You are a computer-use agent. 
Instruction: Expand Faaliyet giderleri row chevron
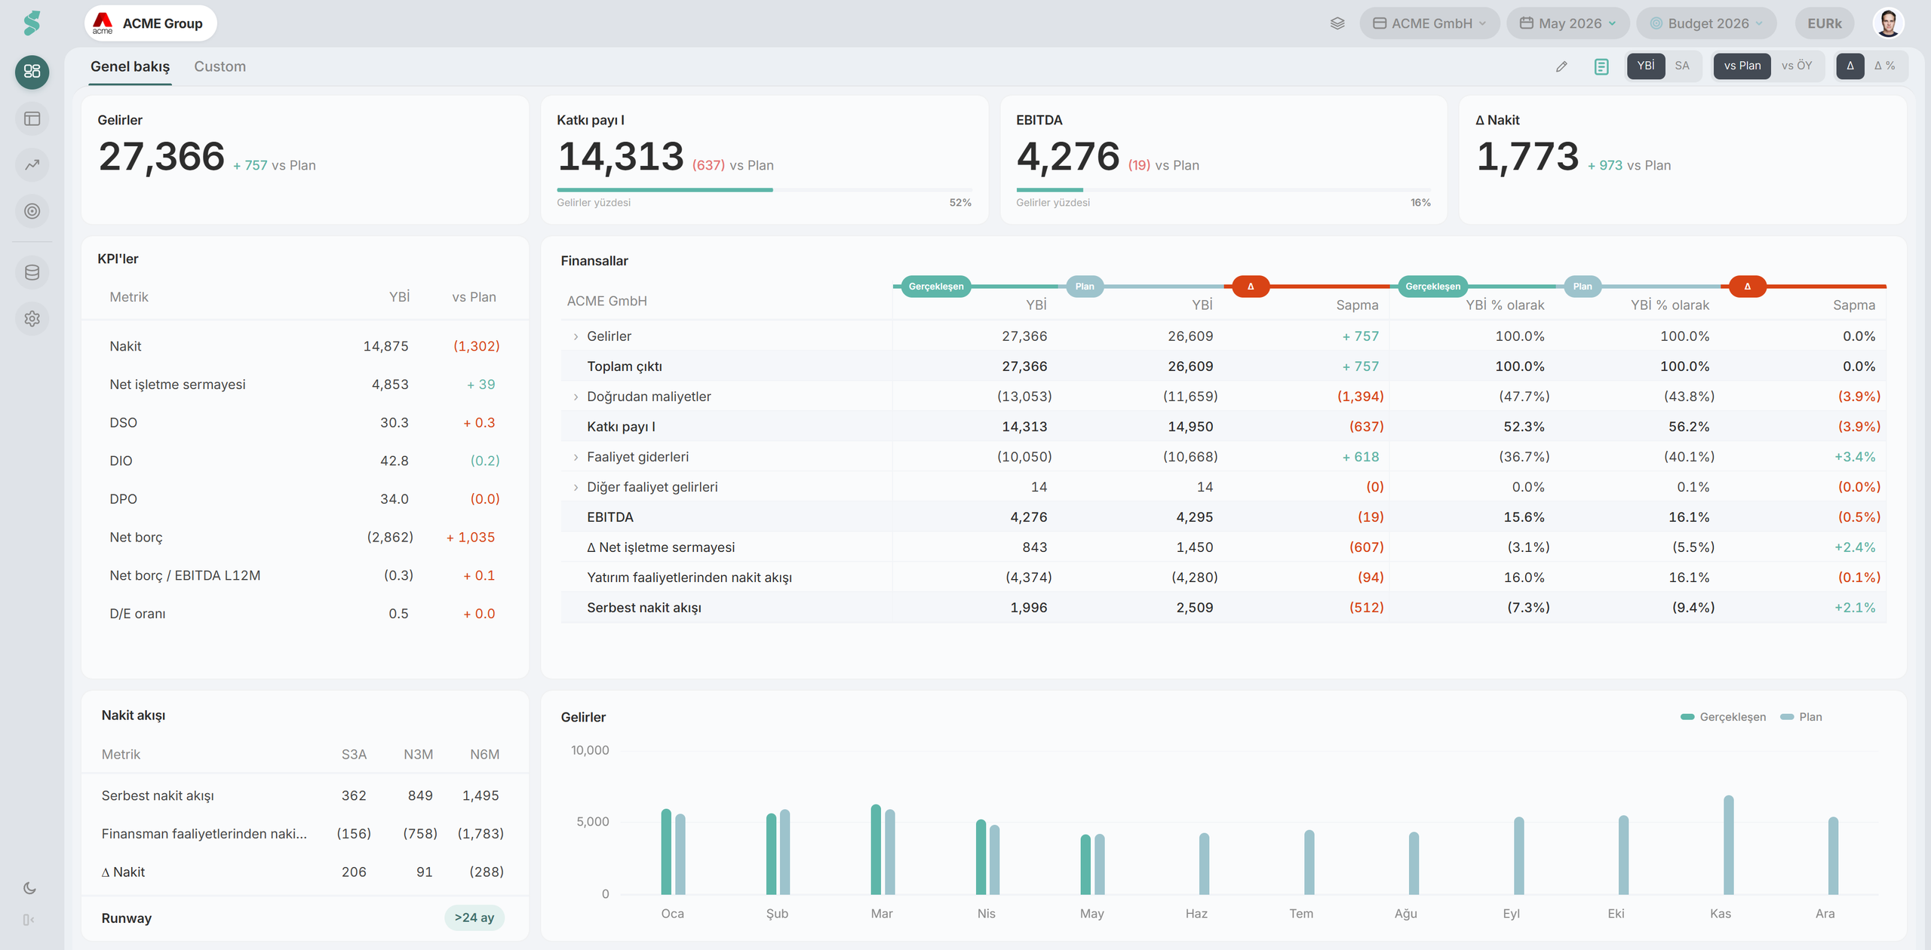(x=576, y=457)
